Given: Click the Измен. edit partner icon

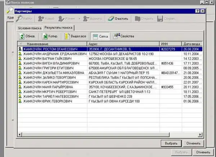Looking at the screenshot, I should click(62, 18).
